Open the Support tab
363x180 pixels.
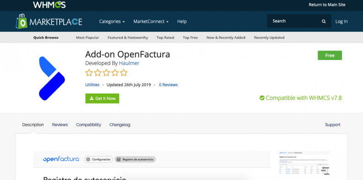coord(333,125)
